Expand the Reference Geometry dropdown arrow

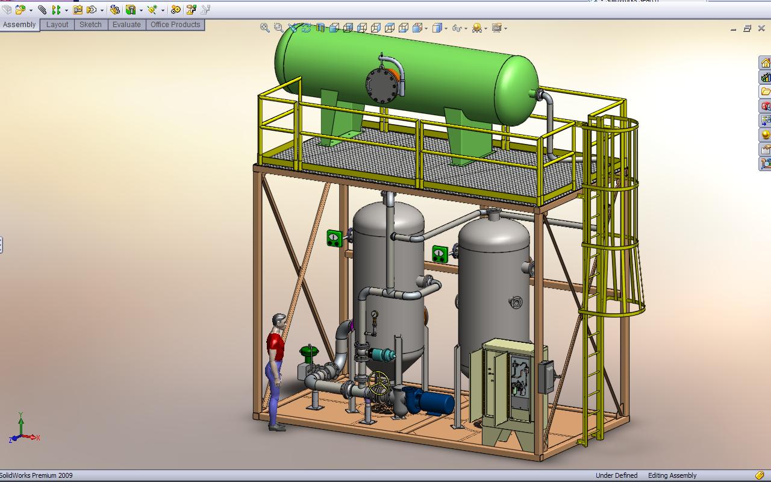(163, 10)
